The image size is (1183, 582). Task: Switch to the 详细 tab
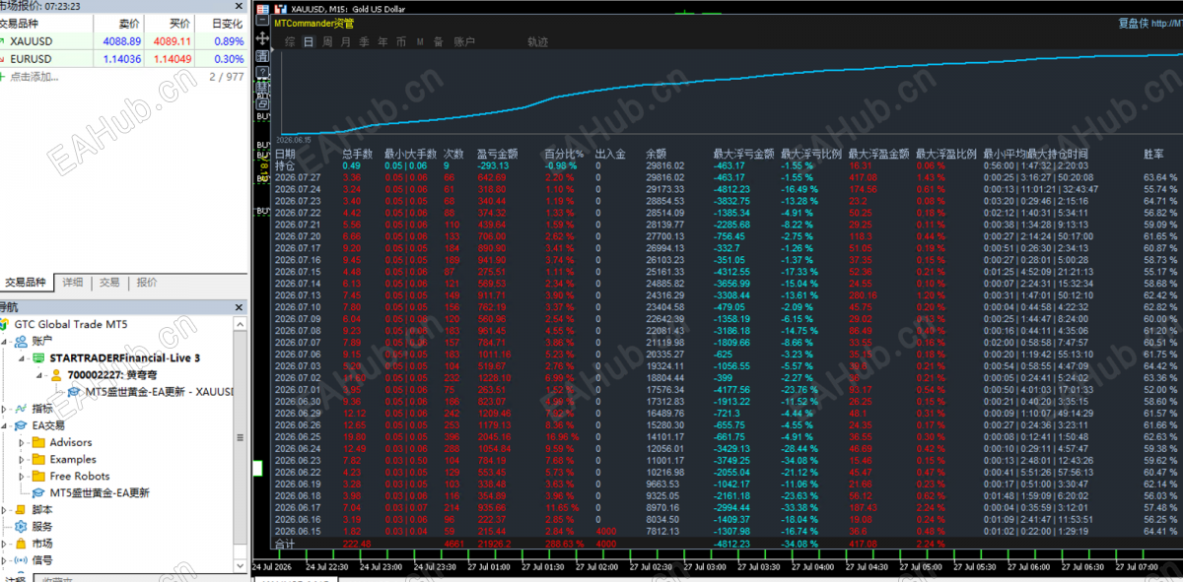point(73,283)
